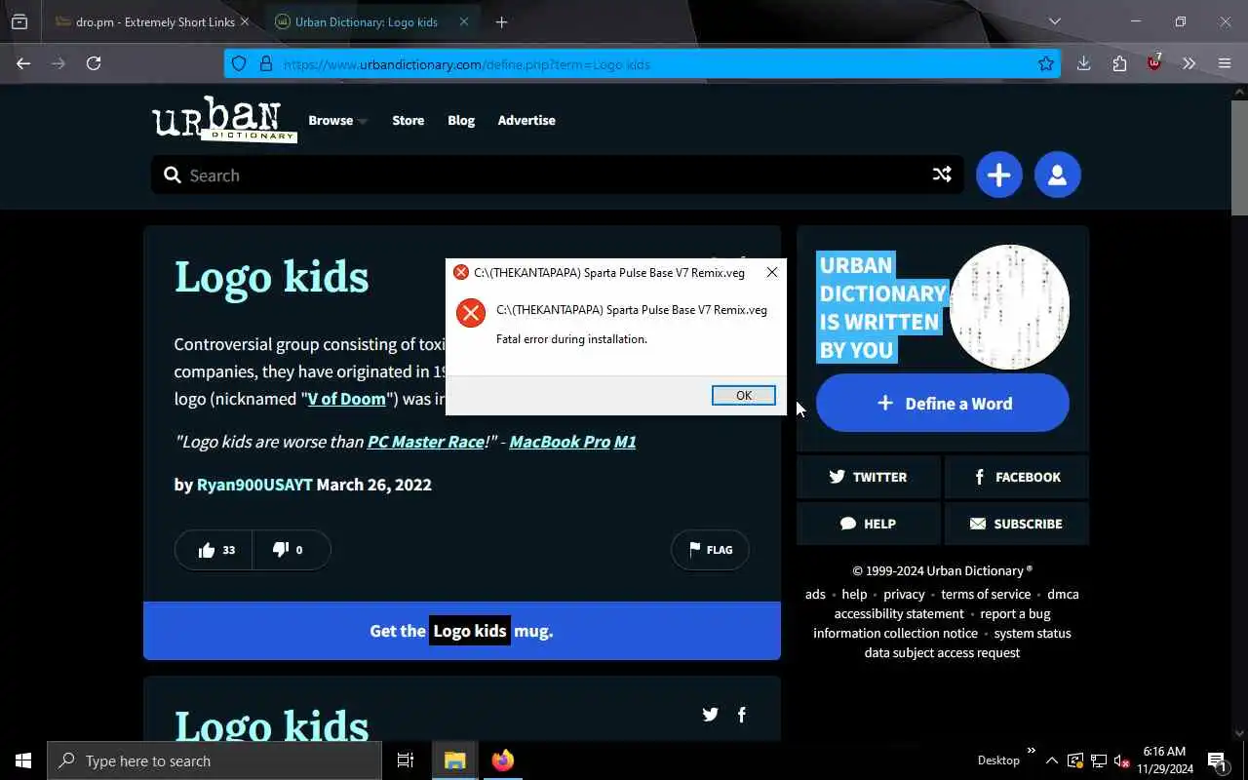
Task: Open the terms of service link
Action: (x=986, y=594)
